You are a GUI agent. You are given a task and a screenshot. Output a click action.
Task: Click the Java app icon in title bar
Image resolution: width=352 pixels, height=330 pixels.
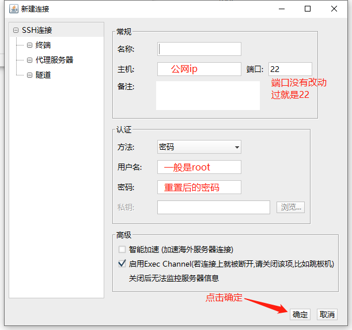pyautogui.click(x=14, y=9)
